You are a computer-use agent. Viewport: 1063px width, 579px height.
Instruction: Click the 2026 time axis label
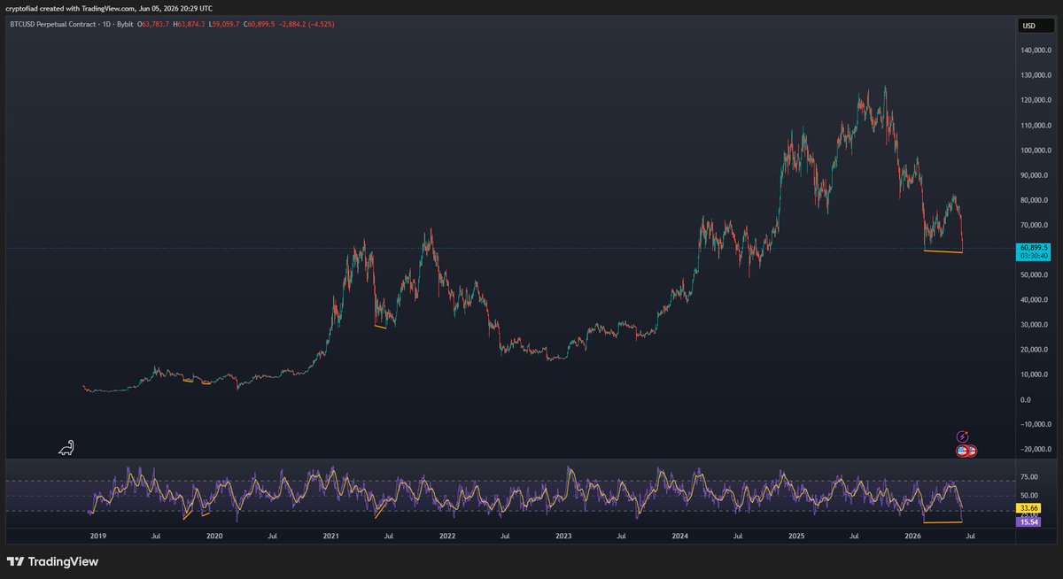pos(912,537)
